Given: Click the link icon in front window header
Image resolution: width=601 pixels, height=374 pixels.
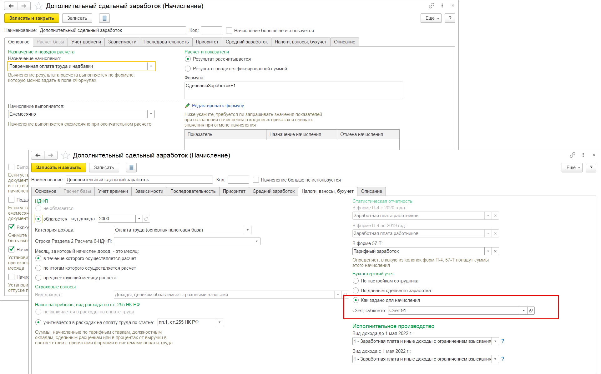Looking at the screenshot, I should coord(572,155).
